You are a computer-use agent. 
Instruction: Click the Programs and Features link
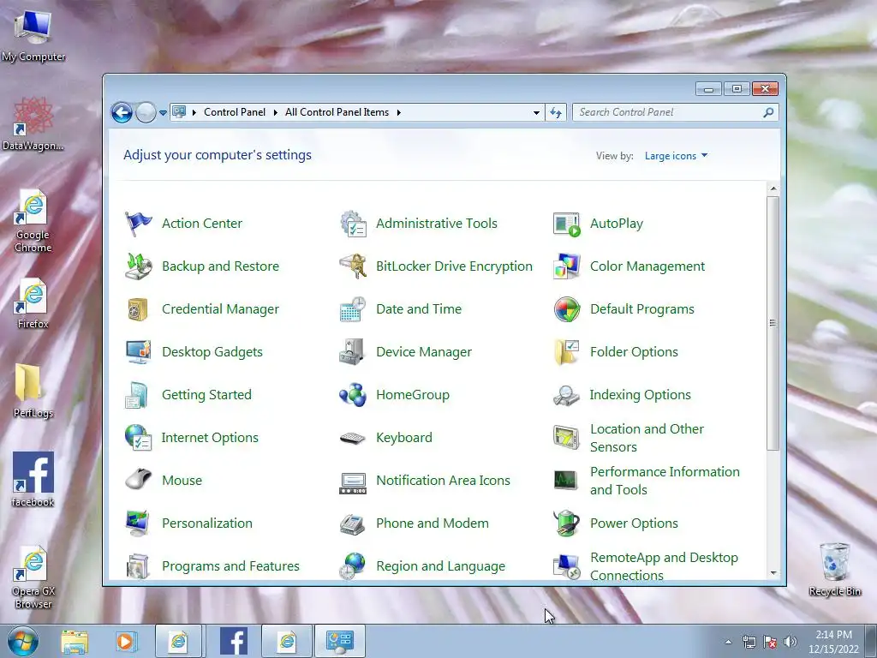coord(230,566)
